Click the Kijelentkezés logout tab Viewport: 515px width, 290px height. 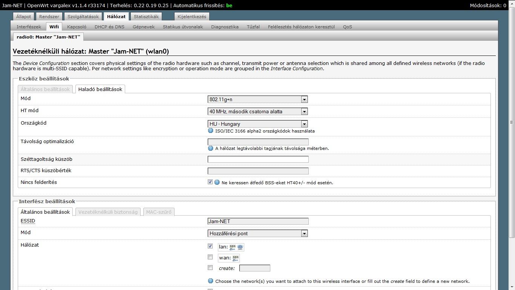coord(192,17)
